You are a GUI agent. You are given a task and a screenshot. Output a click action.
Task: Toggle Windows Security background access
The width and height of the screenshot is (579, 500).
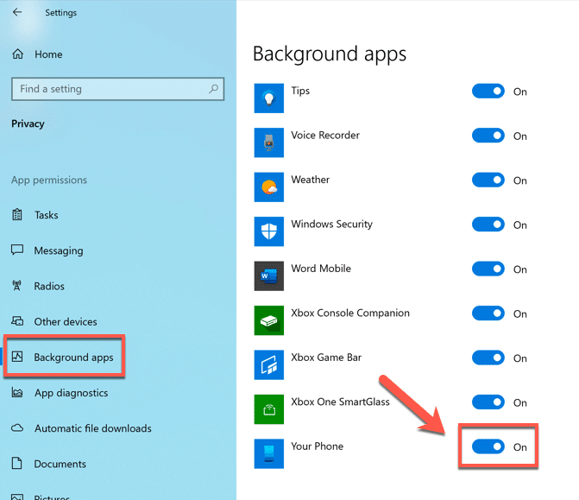488,225
